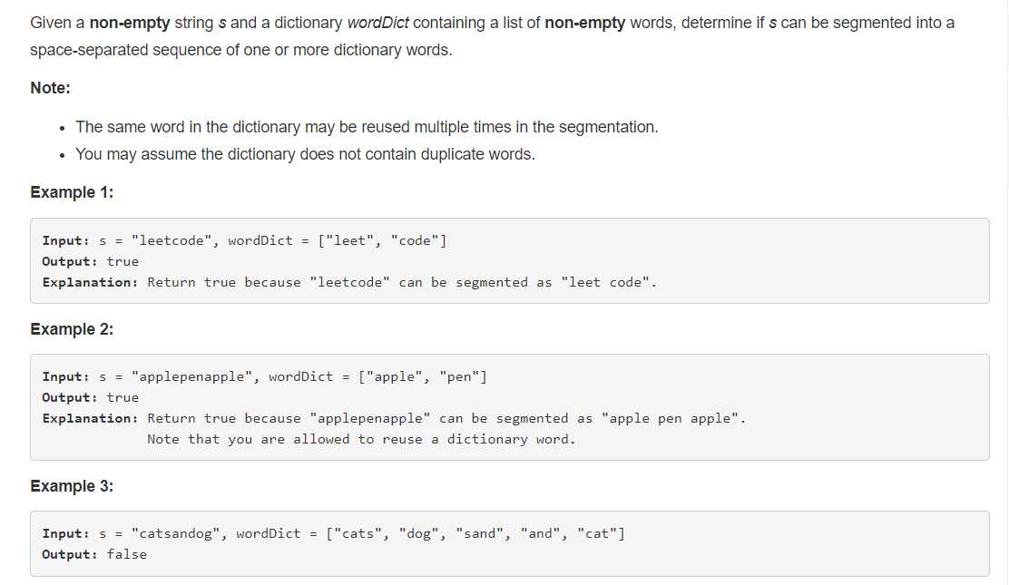Click the ["leet", "code"] dictionary list

382,240
